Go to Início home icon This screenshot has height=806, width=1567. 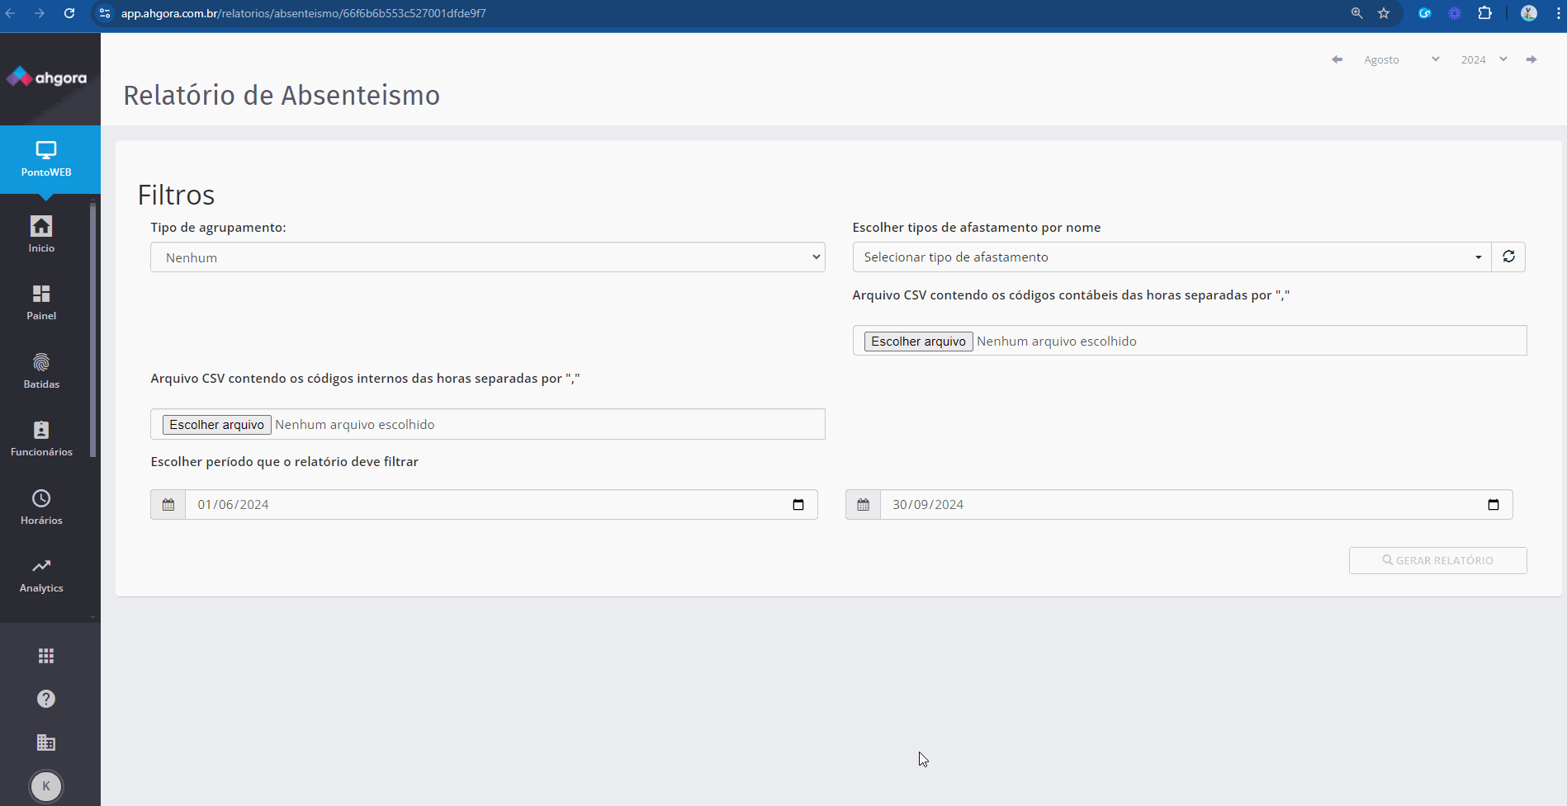tap(41, 234)
